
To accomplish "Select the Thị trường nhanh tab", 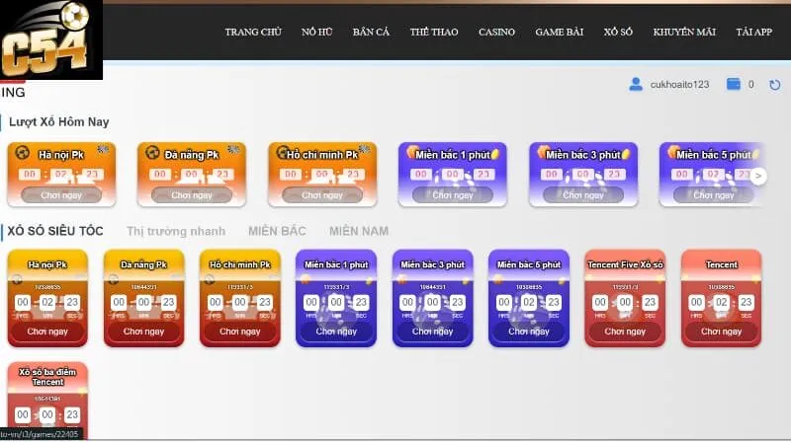I will (x=176, y=231).
